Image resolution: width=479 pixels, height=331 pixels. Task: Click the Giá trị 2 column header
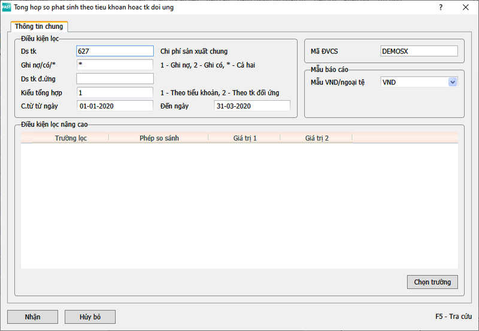pos(316,138)
